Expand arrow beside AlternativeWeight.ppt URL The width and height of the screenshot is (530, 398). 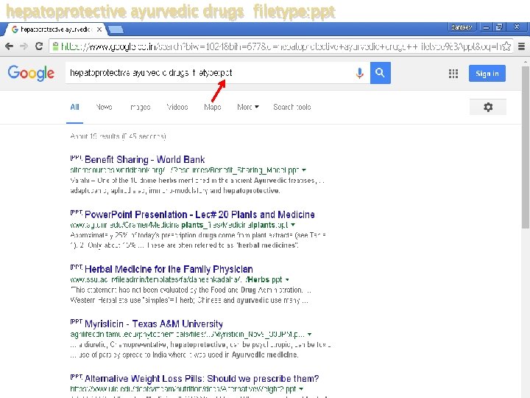tap(301, 389)
